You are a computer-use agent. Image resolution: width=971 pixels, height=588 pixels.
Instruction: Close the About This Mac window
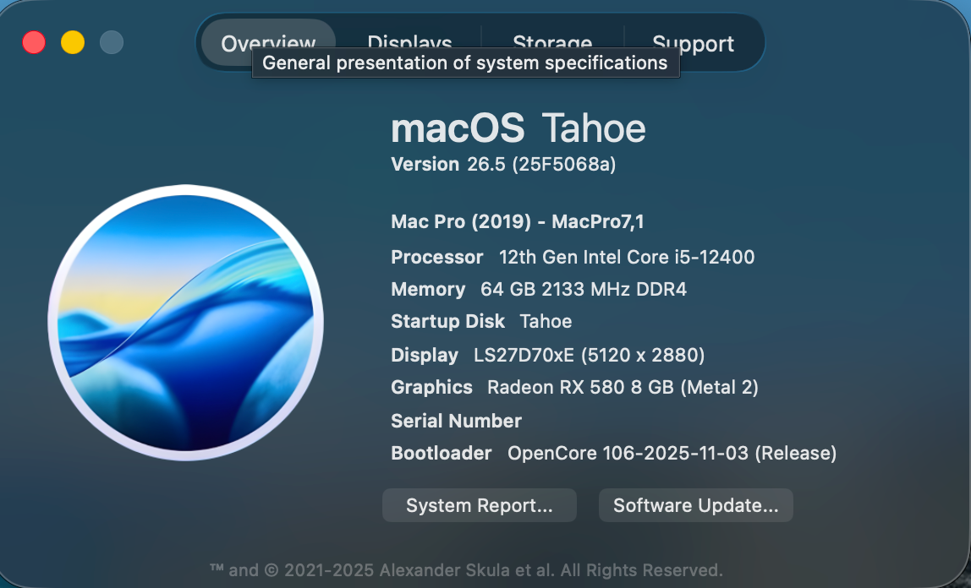pyautogui.click(x=34, y=42)
